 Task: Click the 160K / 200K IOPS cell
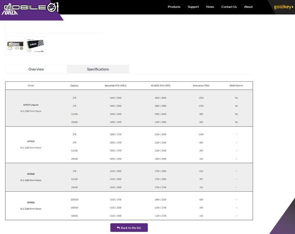point(161,159)
